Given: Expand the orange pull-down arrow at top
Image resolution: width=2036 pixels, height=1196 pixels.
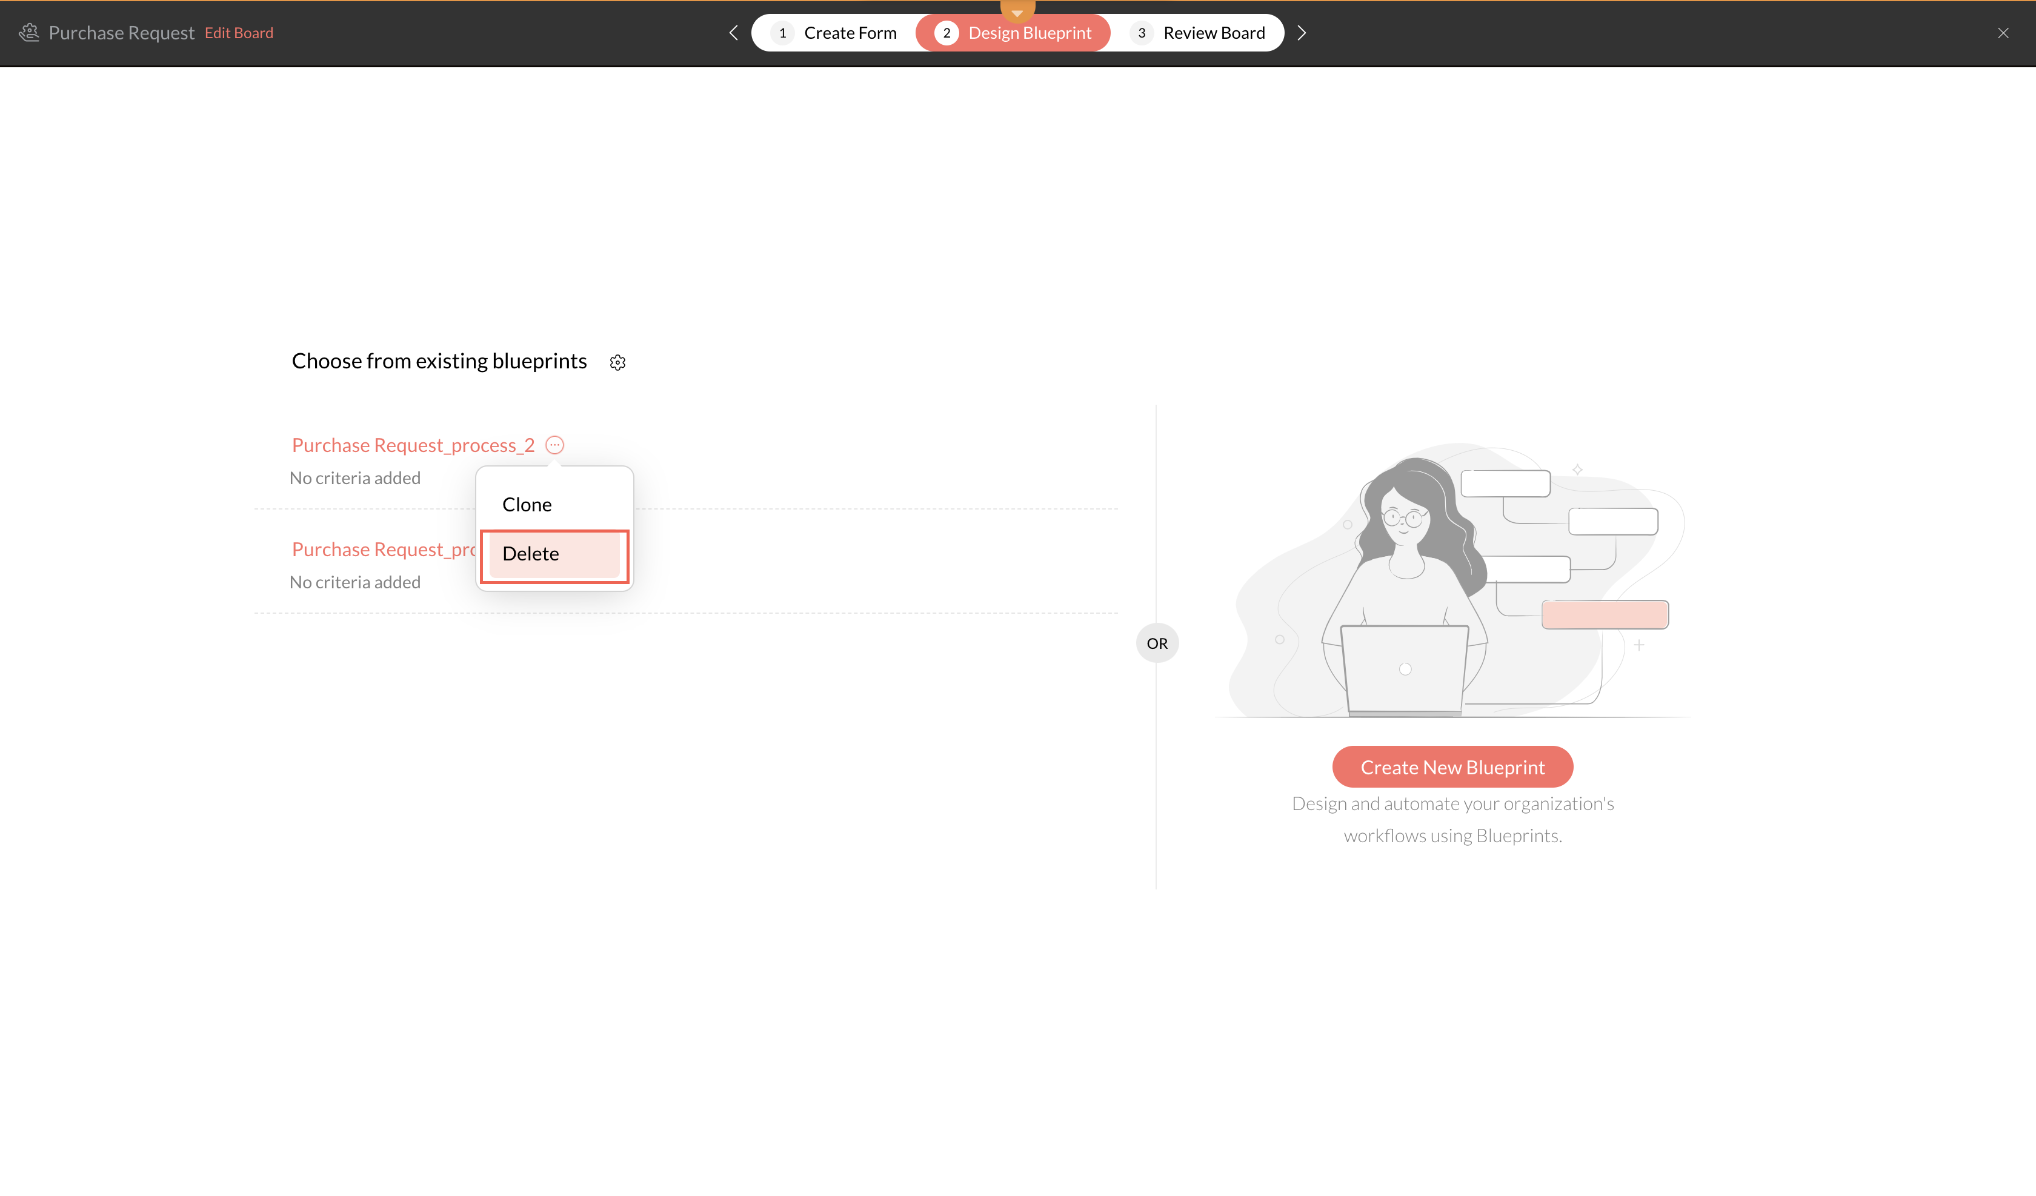Looking at the screenshot, I should [1017, 12].
